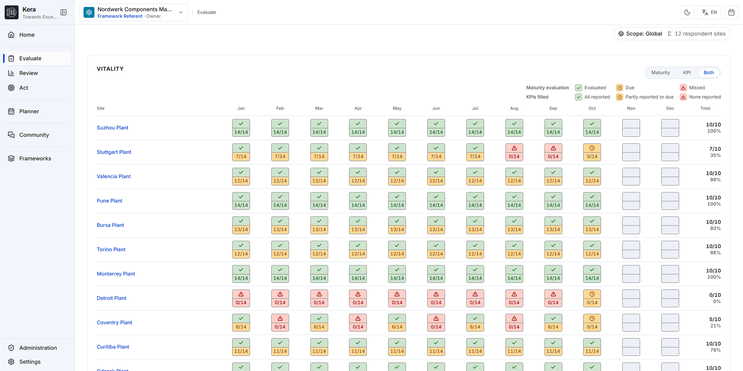Toggle dark mode moon icon
Image resolution: width=743 pixels, height=371 pixels.
[x=687, y=12]
